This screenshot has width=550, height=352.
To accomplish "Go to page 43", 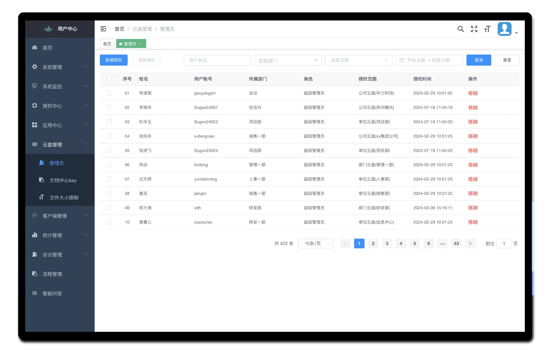I will click(x=456, y=243).
